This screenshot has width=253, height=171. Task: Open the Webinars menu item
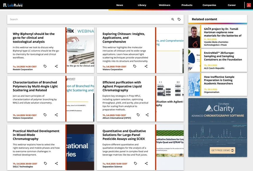click(164, 5)
